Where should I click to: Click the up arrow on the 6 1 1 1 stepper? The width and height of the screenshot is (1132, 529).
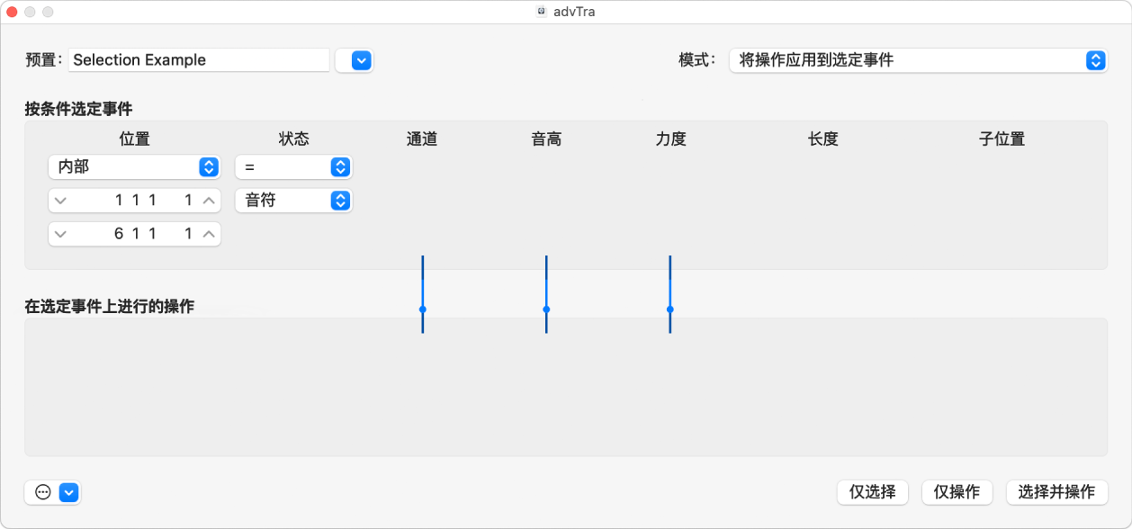click(x=209, y=233)
